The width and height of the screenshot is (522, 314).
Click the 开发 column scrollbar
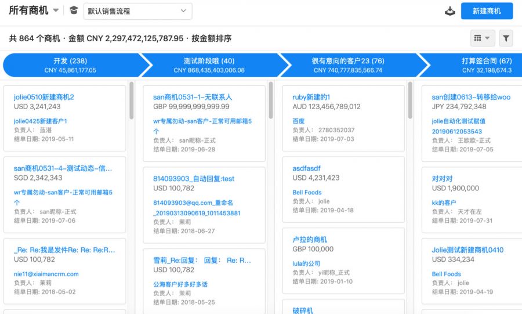[x=132, y=100]
